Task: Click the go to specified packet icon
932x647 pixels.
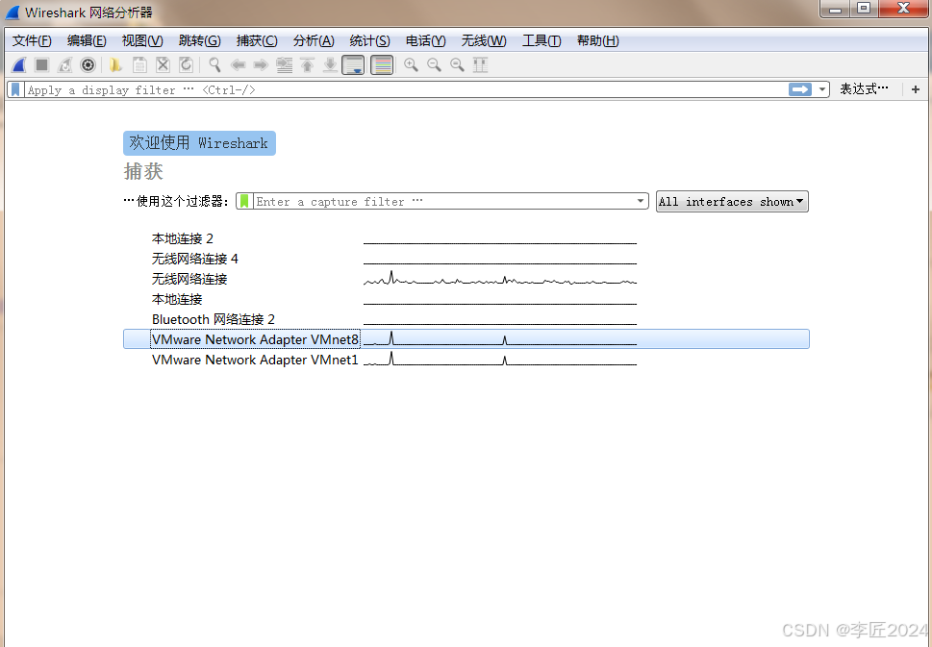Action: 285,64
